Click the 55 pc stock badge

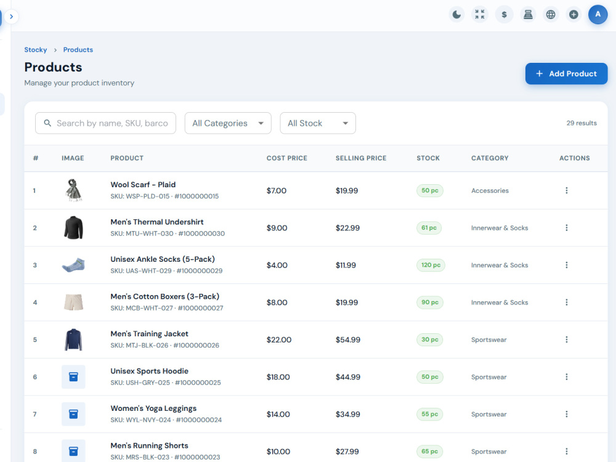pyautogui.click(x=430, y=415)
